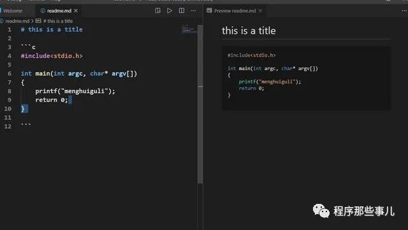
Task: Open the editor more actions ellipsis
Action: tap(193, 11)
